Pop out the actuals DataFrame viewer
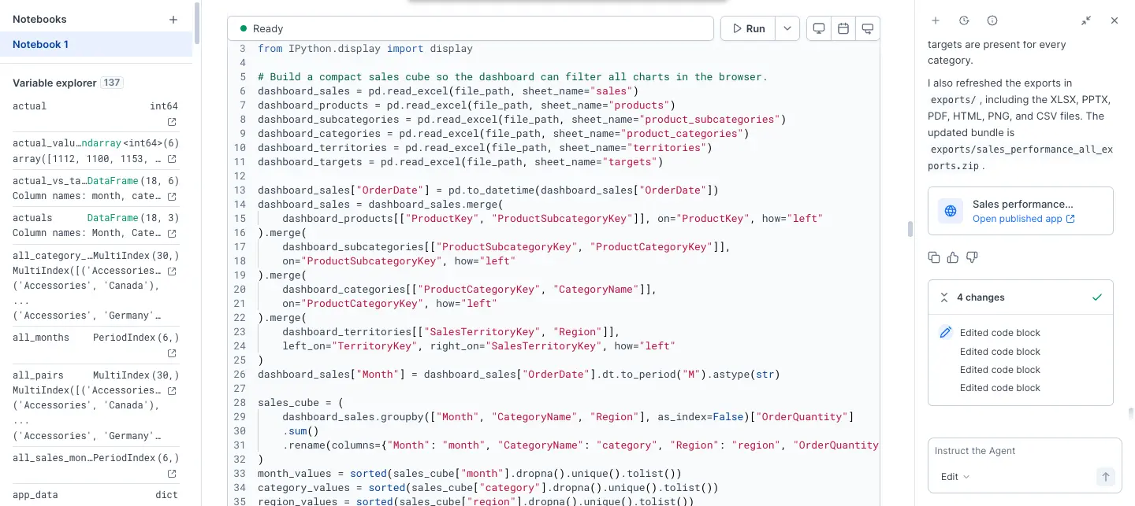This screenshot has height=506, width=1135. point(172,233)
